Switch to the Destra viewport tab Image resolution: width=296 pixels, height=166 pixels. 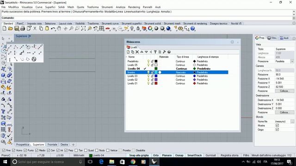64,144
